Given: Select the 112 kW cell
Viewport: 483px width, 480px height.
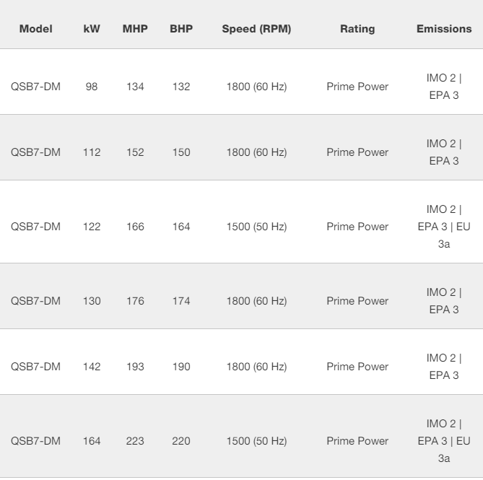Looking at the screenshot, I should coord(92,152).
